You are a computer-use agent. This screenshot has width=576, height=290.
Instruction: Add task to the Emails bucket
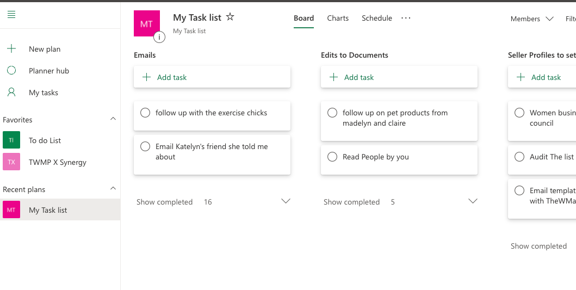coord(212,77)
